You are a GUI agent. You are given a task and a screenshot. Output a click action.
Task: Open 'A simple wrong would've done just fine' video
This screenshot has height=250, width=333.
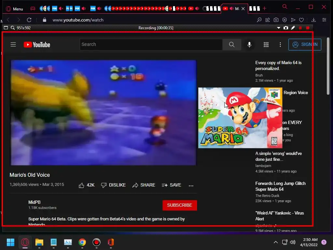[278, 156]
